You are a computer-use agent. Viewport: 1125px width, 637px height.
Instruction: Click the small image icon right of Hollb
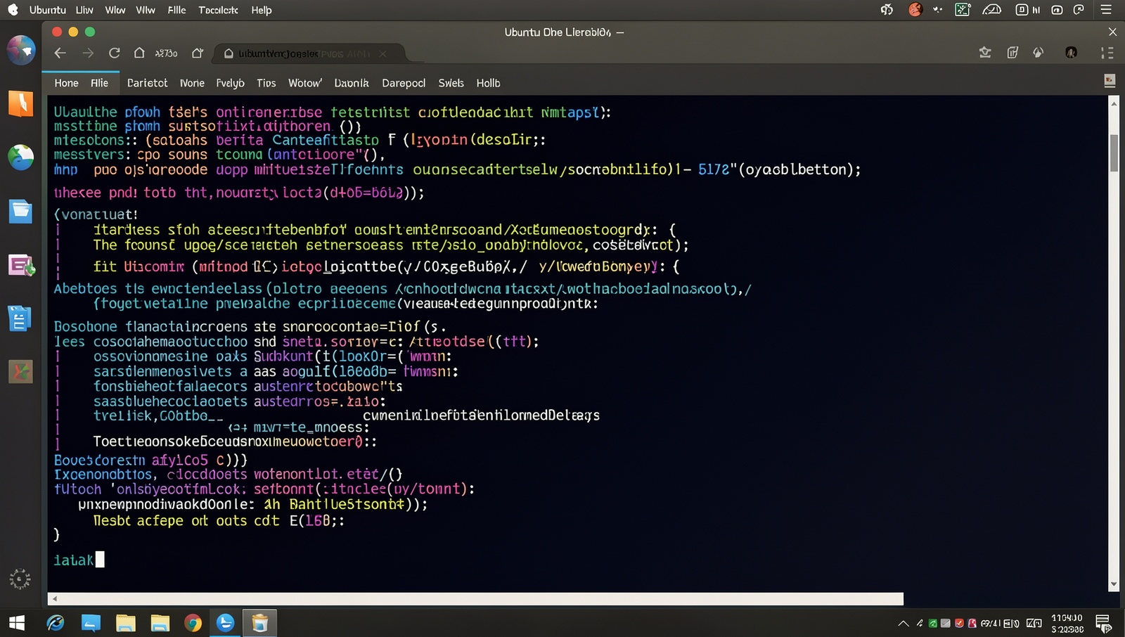pyautogui.click(x=1110, y=81)
